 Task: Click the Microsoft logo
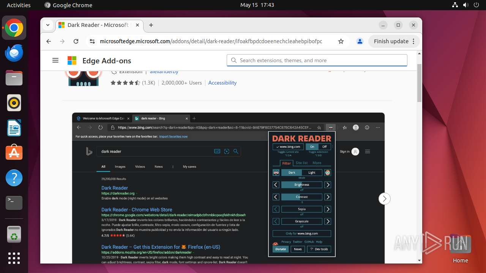pos(72,61)
